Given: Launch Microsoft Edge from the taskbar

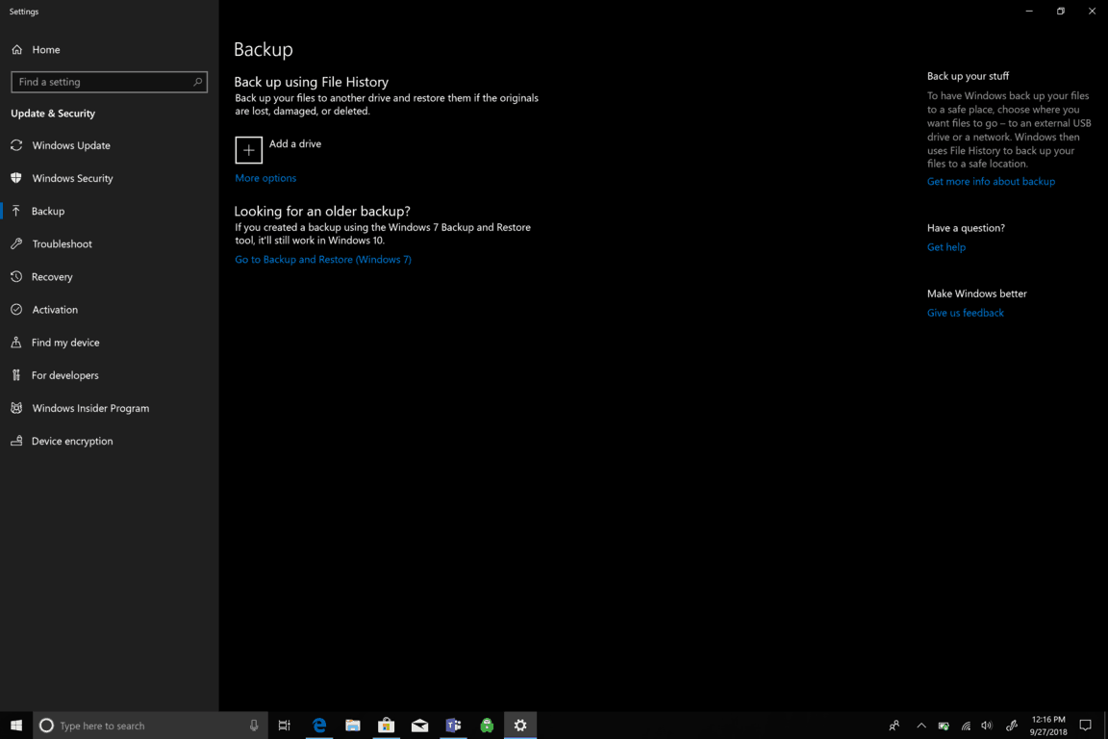Looking at the screenshot, I should coord(319,726).
